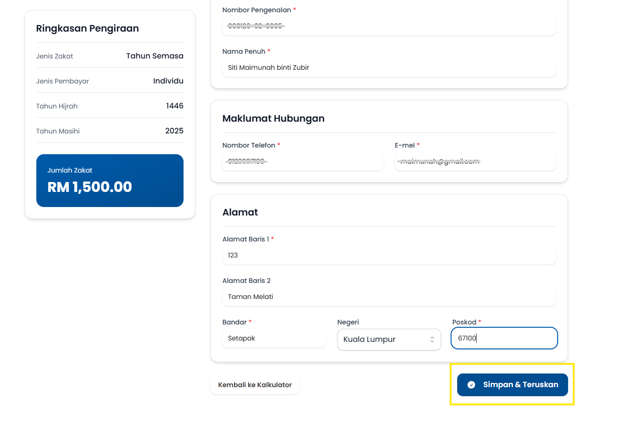Click the Jumlah Zakat RM 1,500.00 card
This screenshot has height=423, width=636.
(109, 180)
